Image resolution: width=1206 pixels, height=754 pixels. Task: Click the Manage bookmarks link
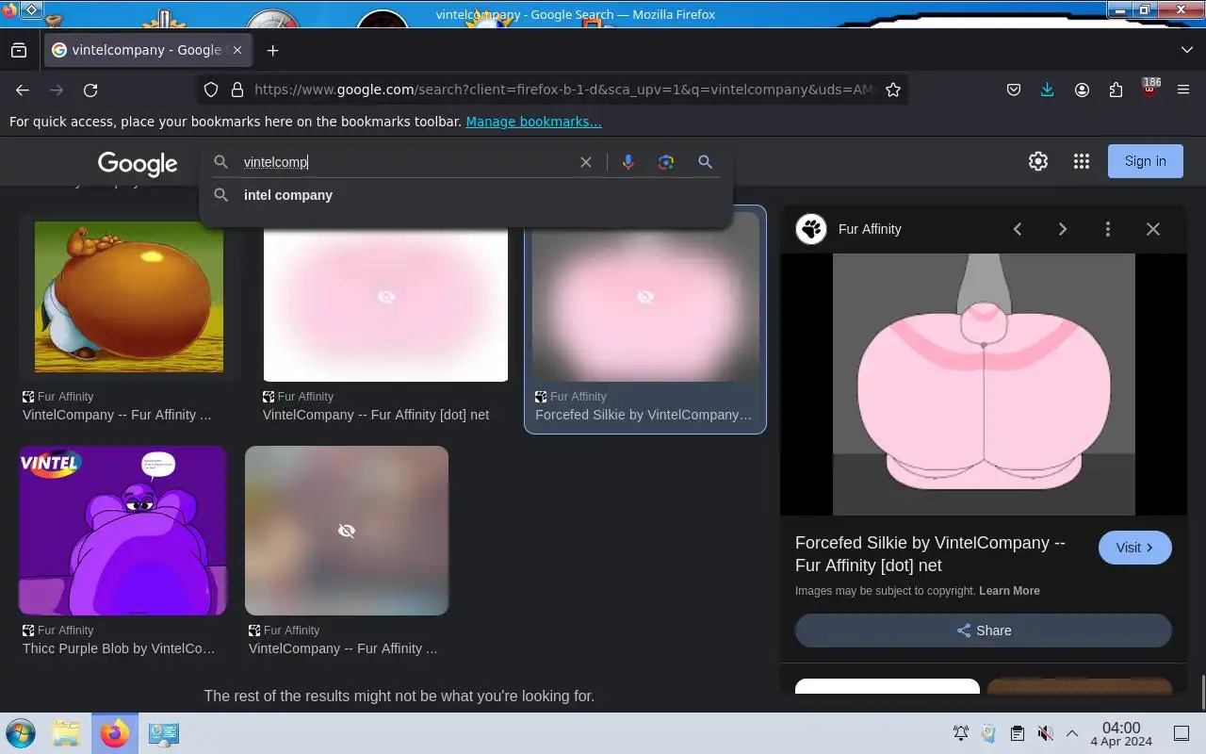pos(533,122)
